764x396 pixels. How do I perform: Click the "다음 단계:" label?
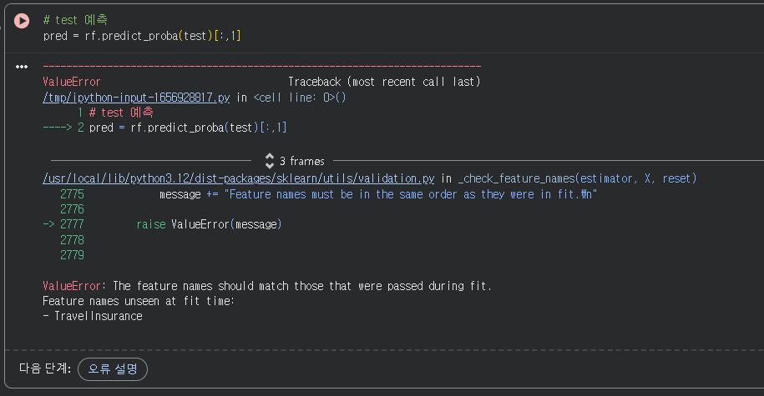coord(45,368)
